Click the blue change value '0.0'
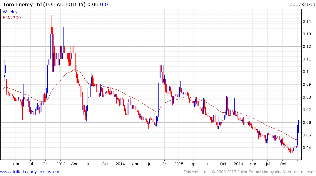Viewport: 316px width, 176px height. (x=104, y=4)
